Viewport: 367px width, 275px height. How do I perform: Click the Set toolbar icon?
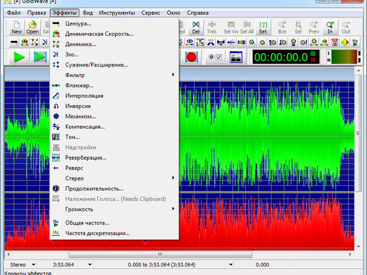coord(263,27)
